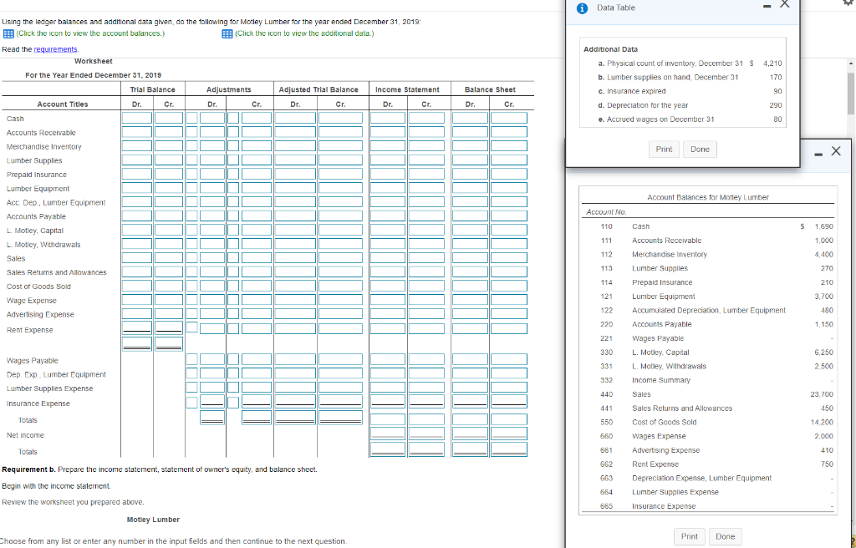Click Print in the Account Balances panel

click(689, 536)
